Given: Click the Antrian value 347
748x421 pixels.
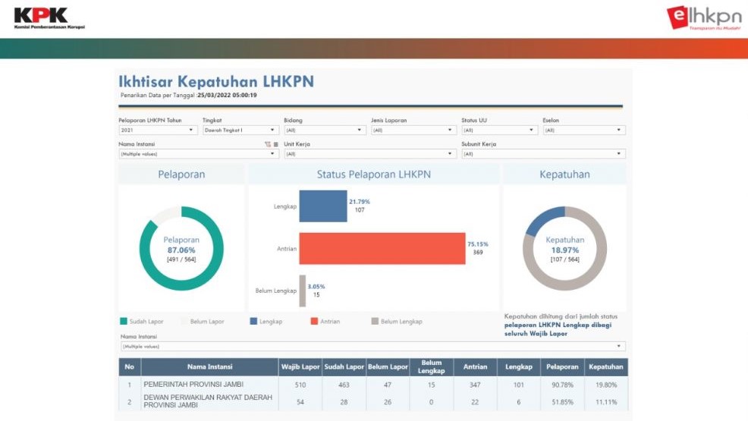Looking at the screenshot, I should [475, 385].
